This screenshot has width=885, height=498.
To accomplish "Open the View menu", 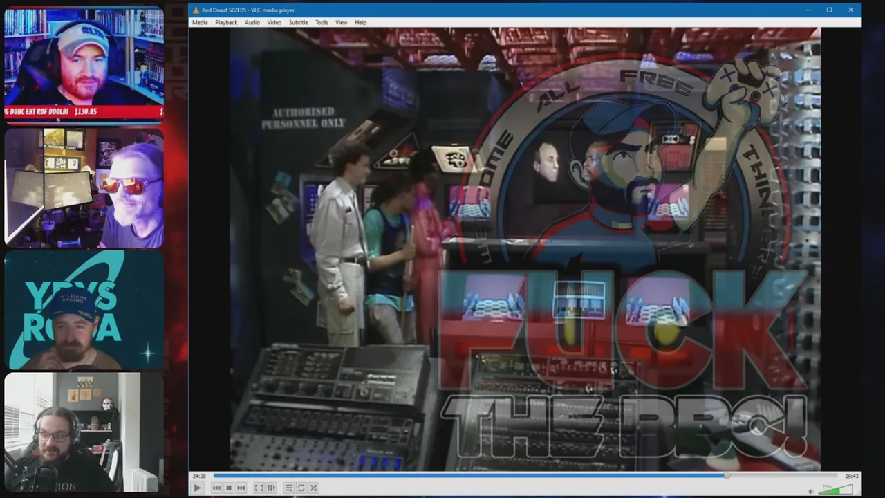I will pyautogui.click(x=342, y=22).
